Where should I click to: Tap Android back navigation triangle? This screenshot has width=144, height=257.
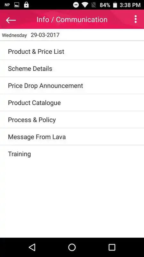(32, 247)
